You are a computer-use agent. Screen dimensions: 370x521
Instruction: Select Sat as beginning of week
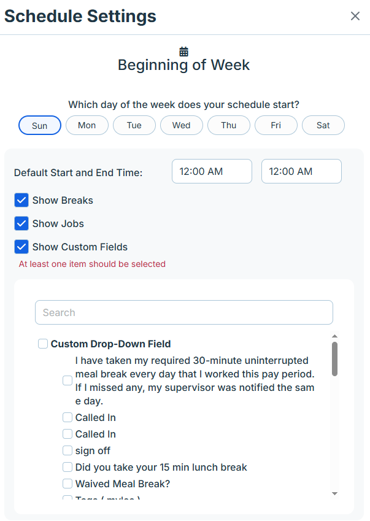coord(323,125)
